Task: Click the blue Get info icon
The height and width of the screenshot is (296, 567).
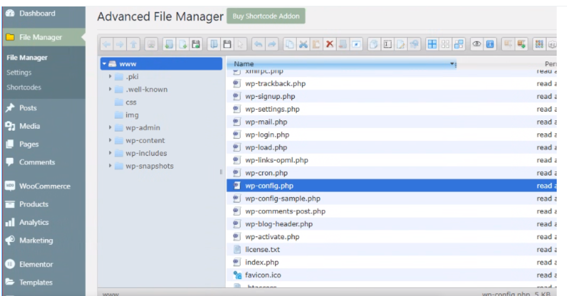Action: [490, 44]
